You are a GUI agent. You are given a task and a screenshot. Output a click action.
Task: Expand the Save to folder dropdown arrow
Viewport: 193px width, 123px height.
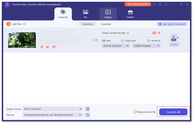click(x=80, y=115)
